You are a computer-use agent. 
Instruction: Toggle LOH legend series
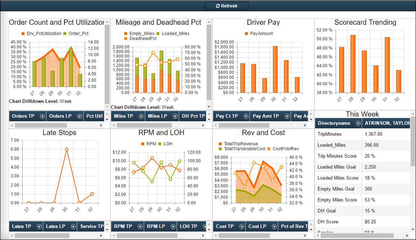pos(165,144)
